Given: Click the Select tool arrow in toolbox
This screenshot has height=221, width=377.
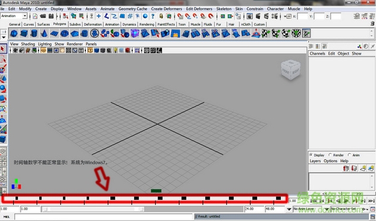Looking at the screenshot, I should coord(3,49).
